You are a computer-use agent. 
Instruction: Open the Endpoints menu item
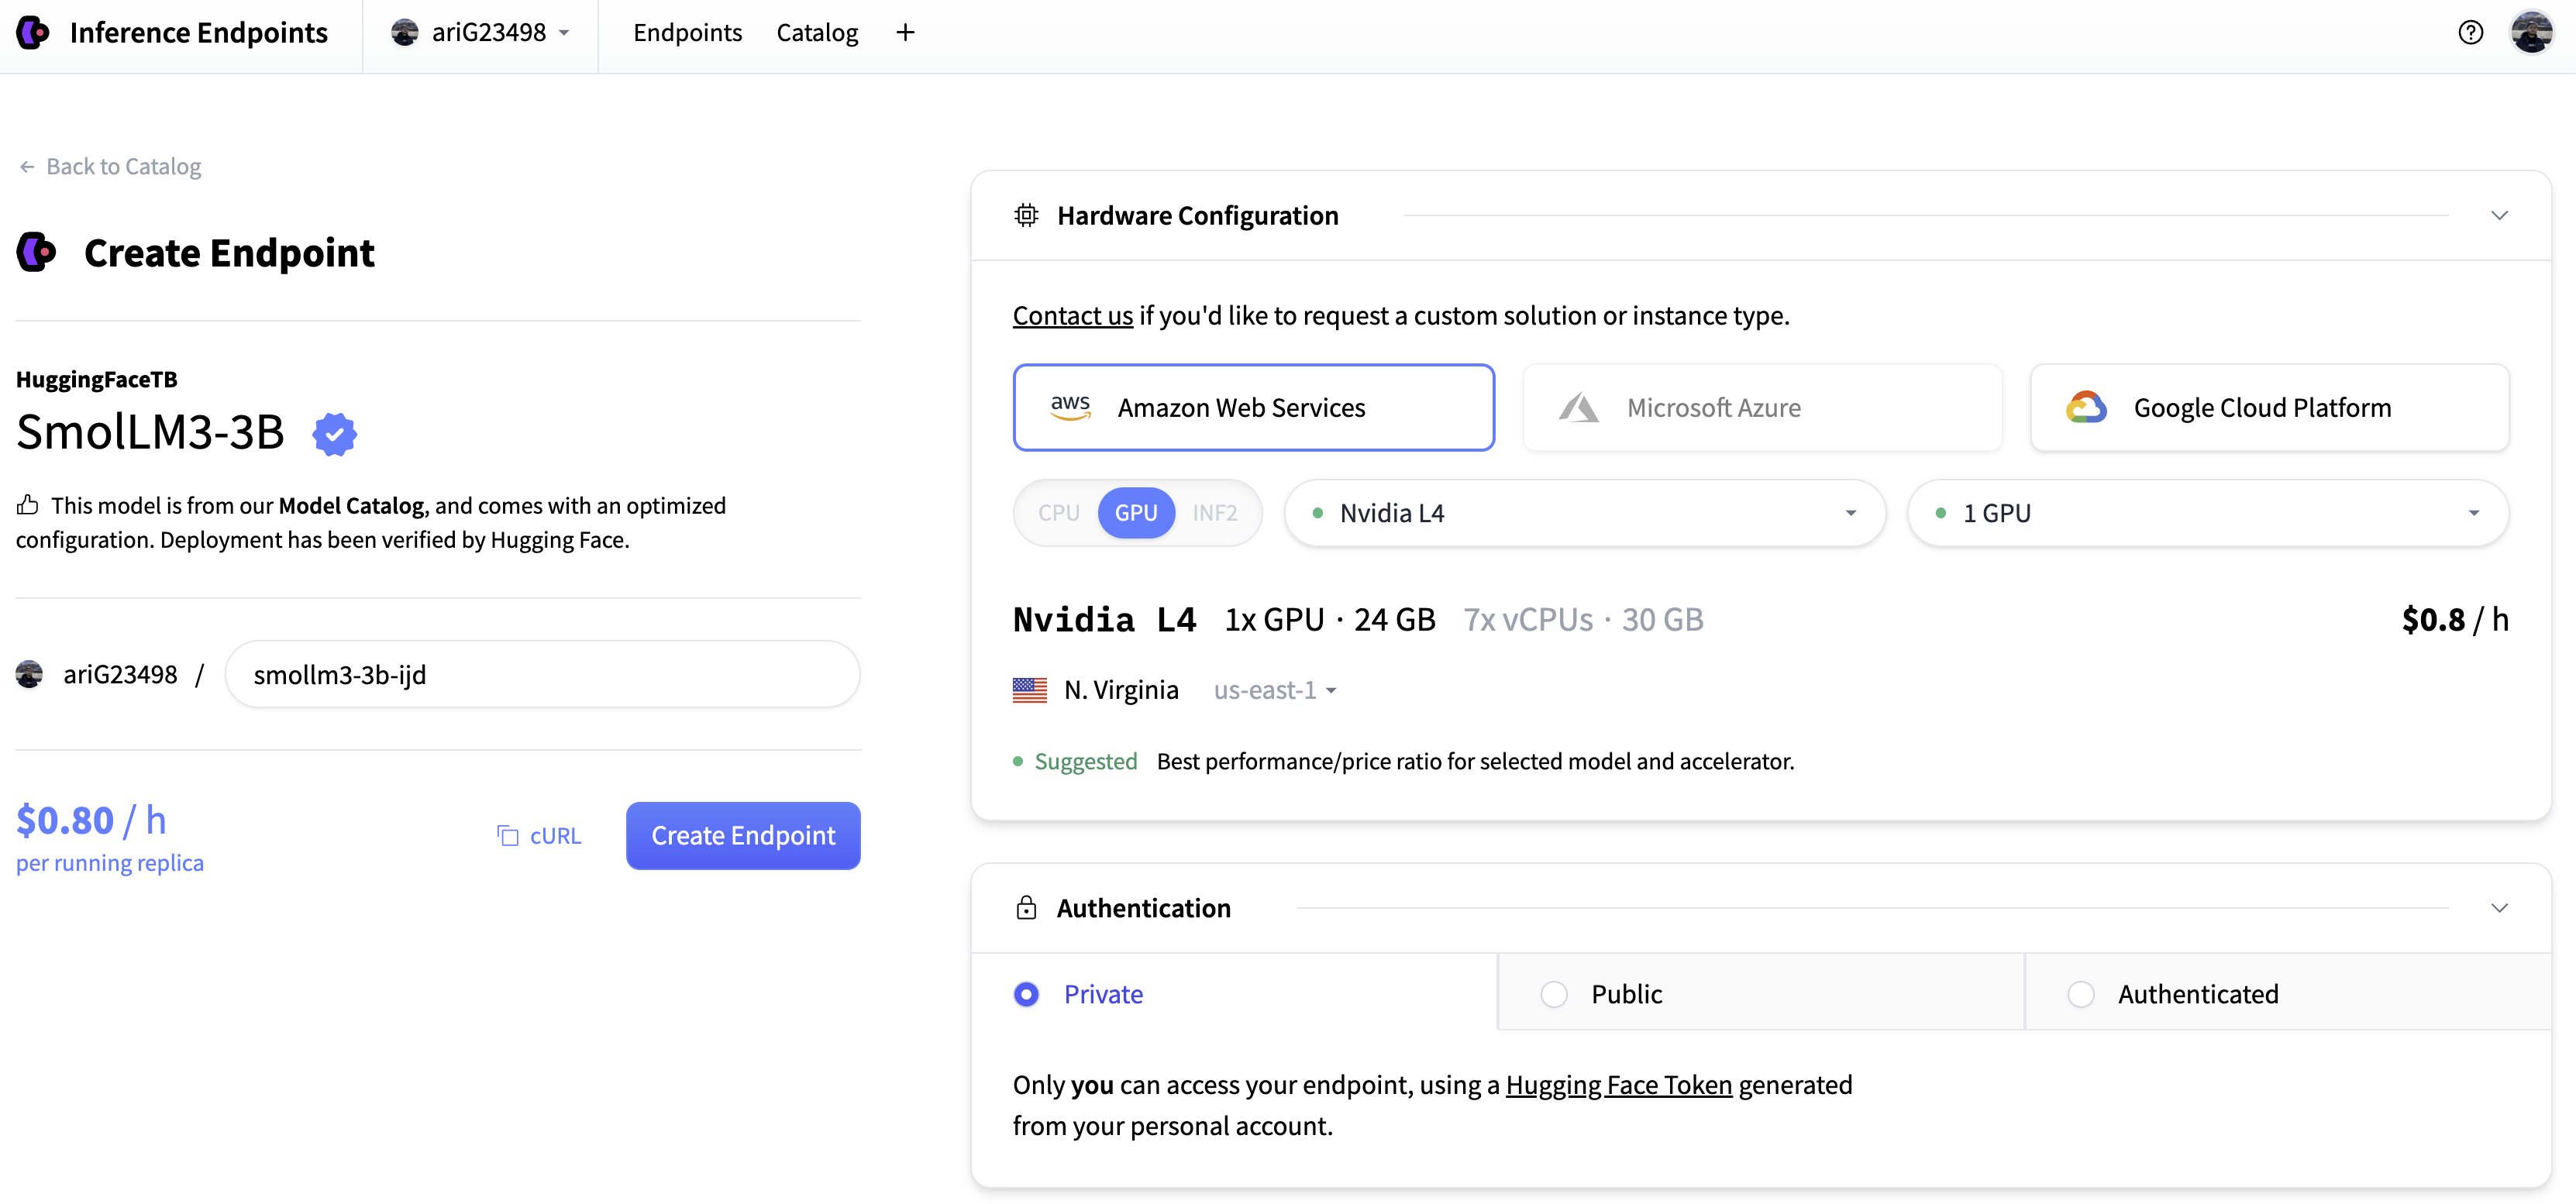coord(687,33)
